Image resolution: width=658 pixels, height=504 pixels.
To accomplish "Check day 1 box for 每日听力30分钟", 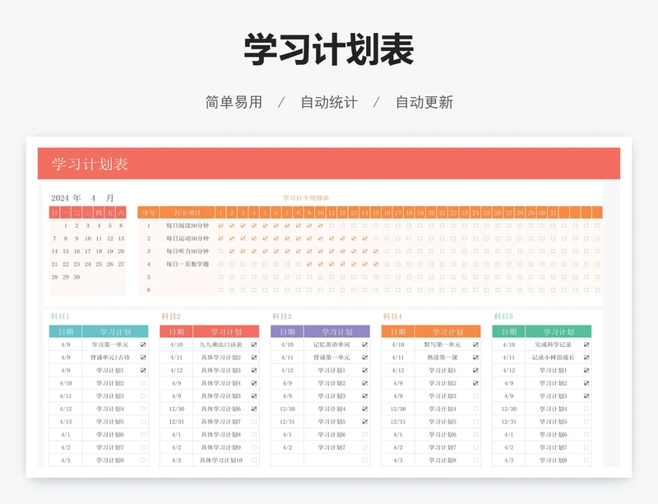I will tap(220, 252).
